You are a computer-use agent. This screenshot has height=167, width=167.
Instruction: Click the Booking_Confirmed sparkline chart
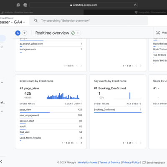128,96
